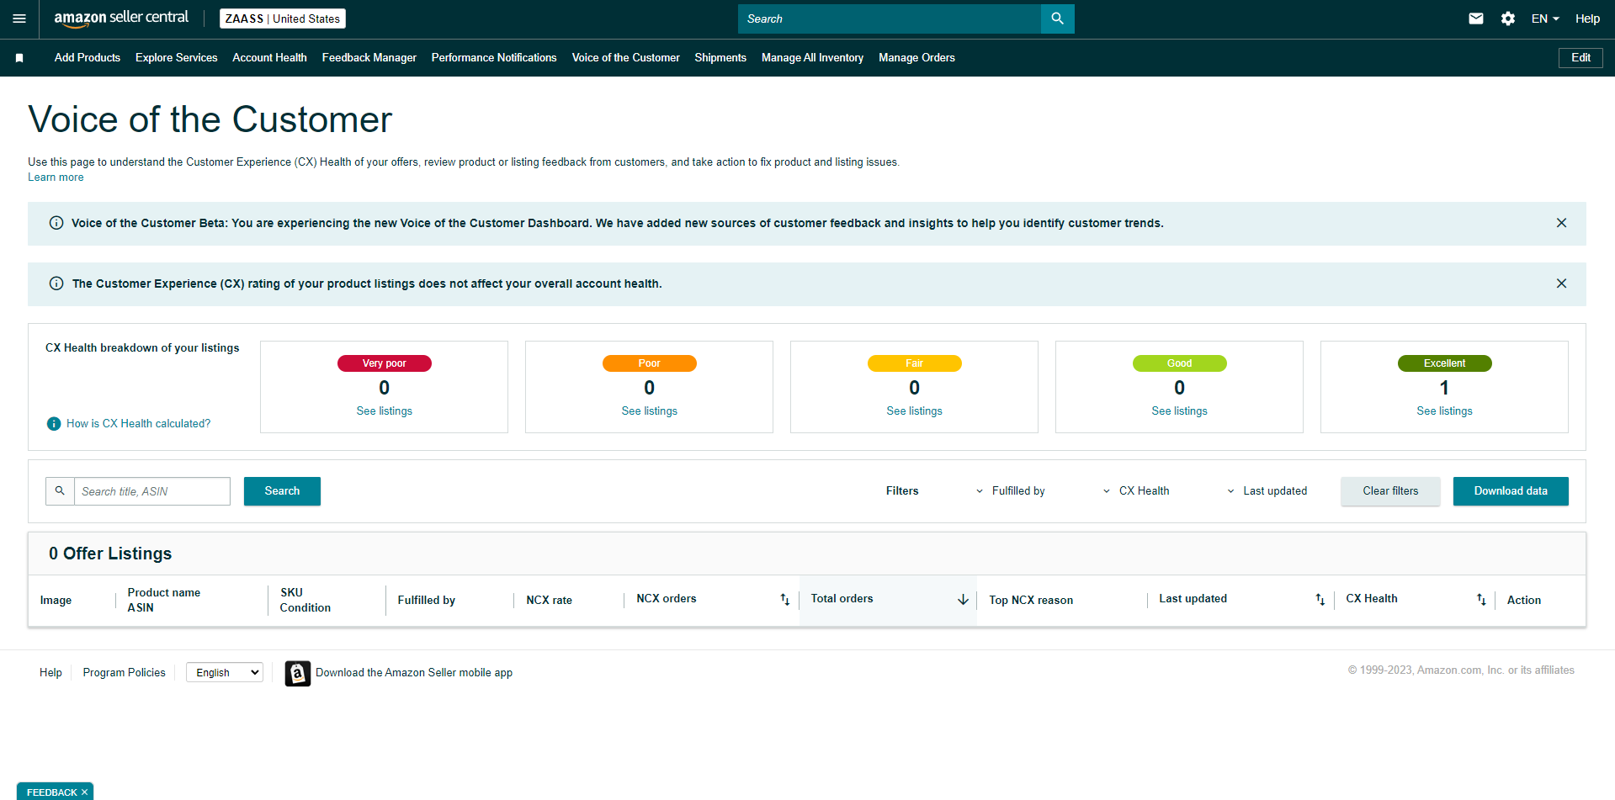Image resolution: width=1615 pixels, height=800 pixels.
Task: Click the Poor orange badge
Action: (x=650, y=363)
